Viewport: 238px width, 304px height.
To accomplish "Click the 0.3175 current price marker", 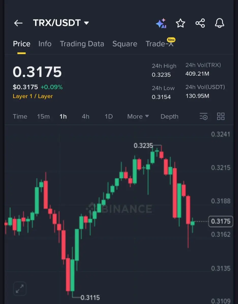I will [220, 222].
